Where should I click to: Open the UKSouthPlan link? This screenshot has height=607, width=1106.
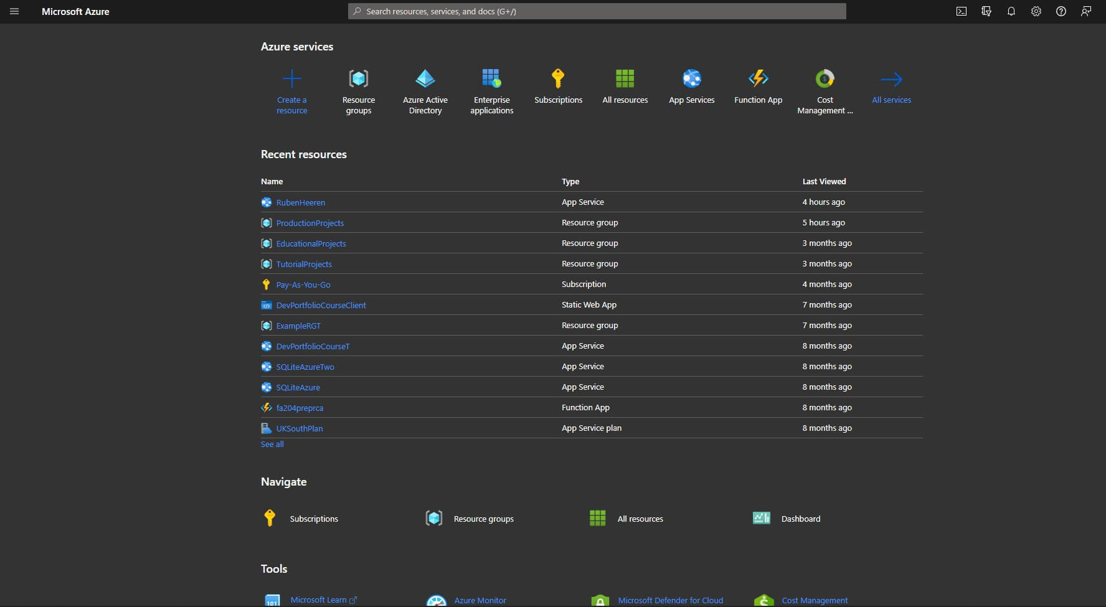(300, 428)
